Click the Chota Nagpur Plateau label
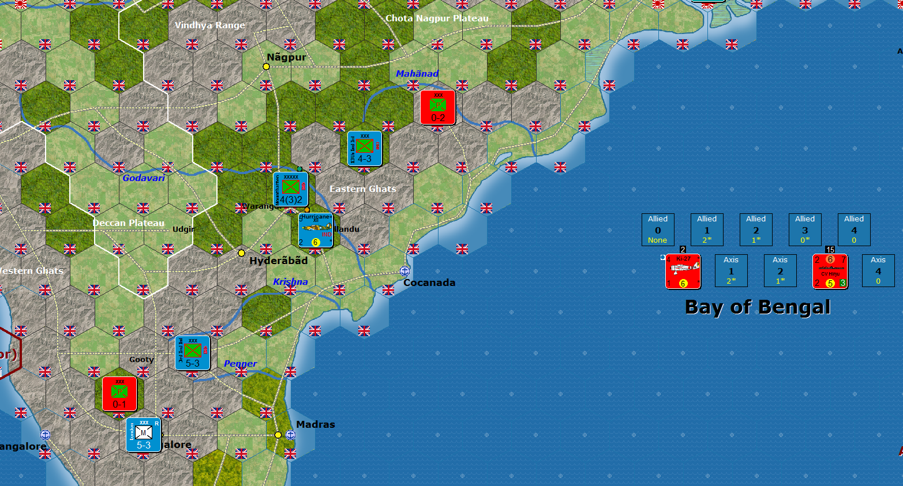 coord(437,18)
